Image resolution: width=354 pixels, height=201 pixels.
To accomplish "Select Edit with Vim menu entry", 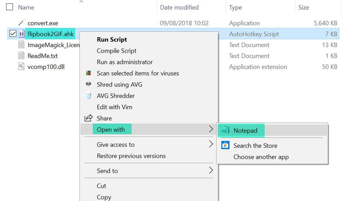I will [x=114, y=107].
